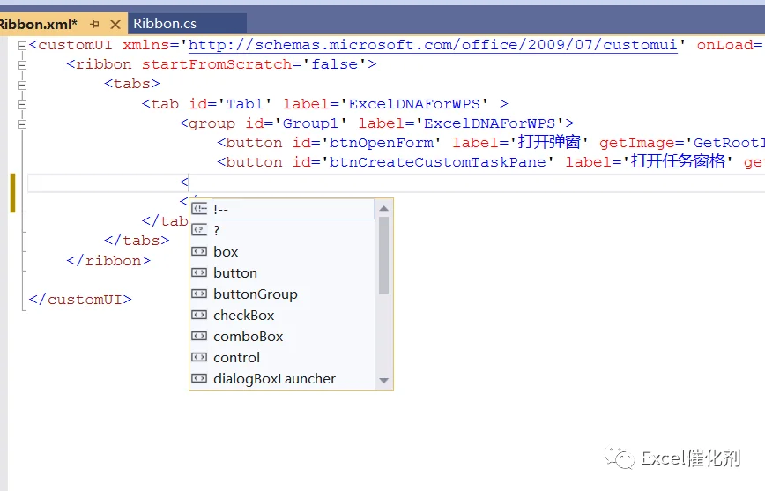
Task: Collapse the ribbon element outline
Action: click(21, 65)
